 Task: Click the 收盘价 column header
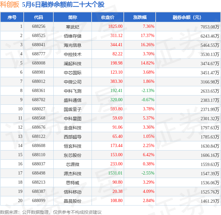click(108, 17)
